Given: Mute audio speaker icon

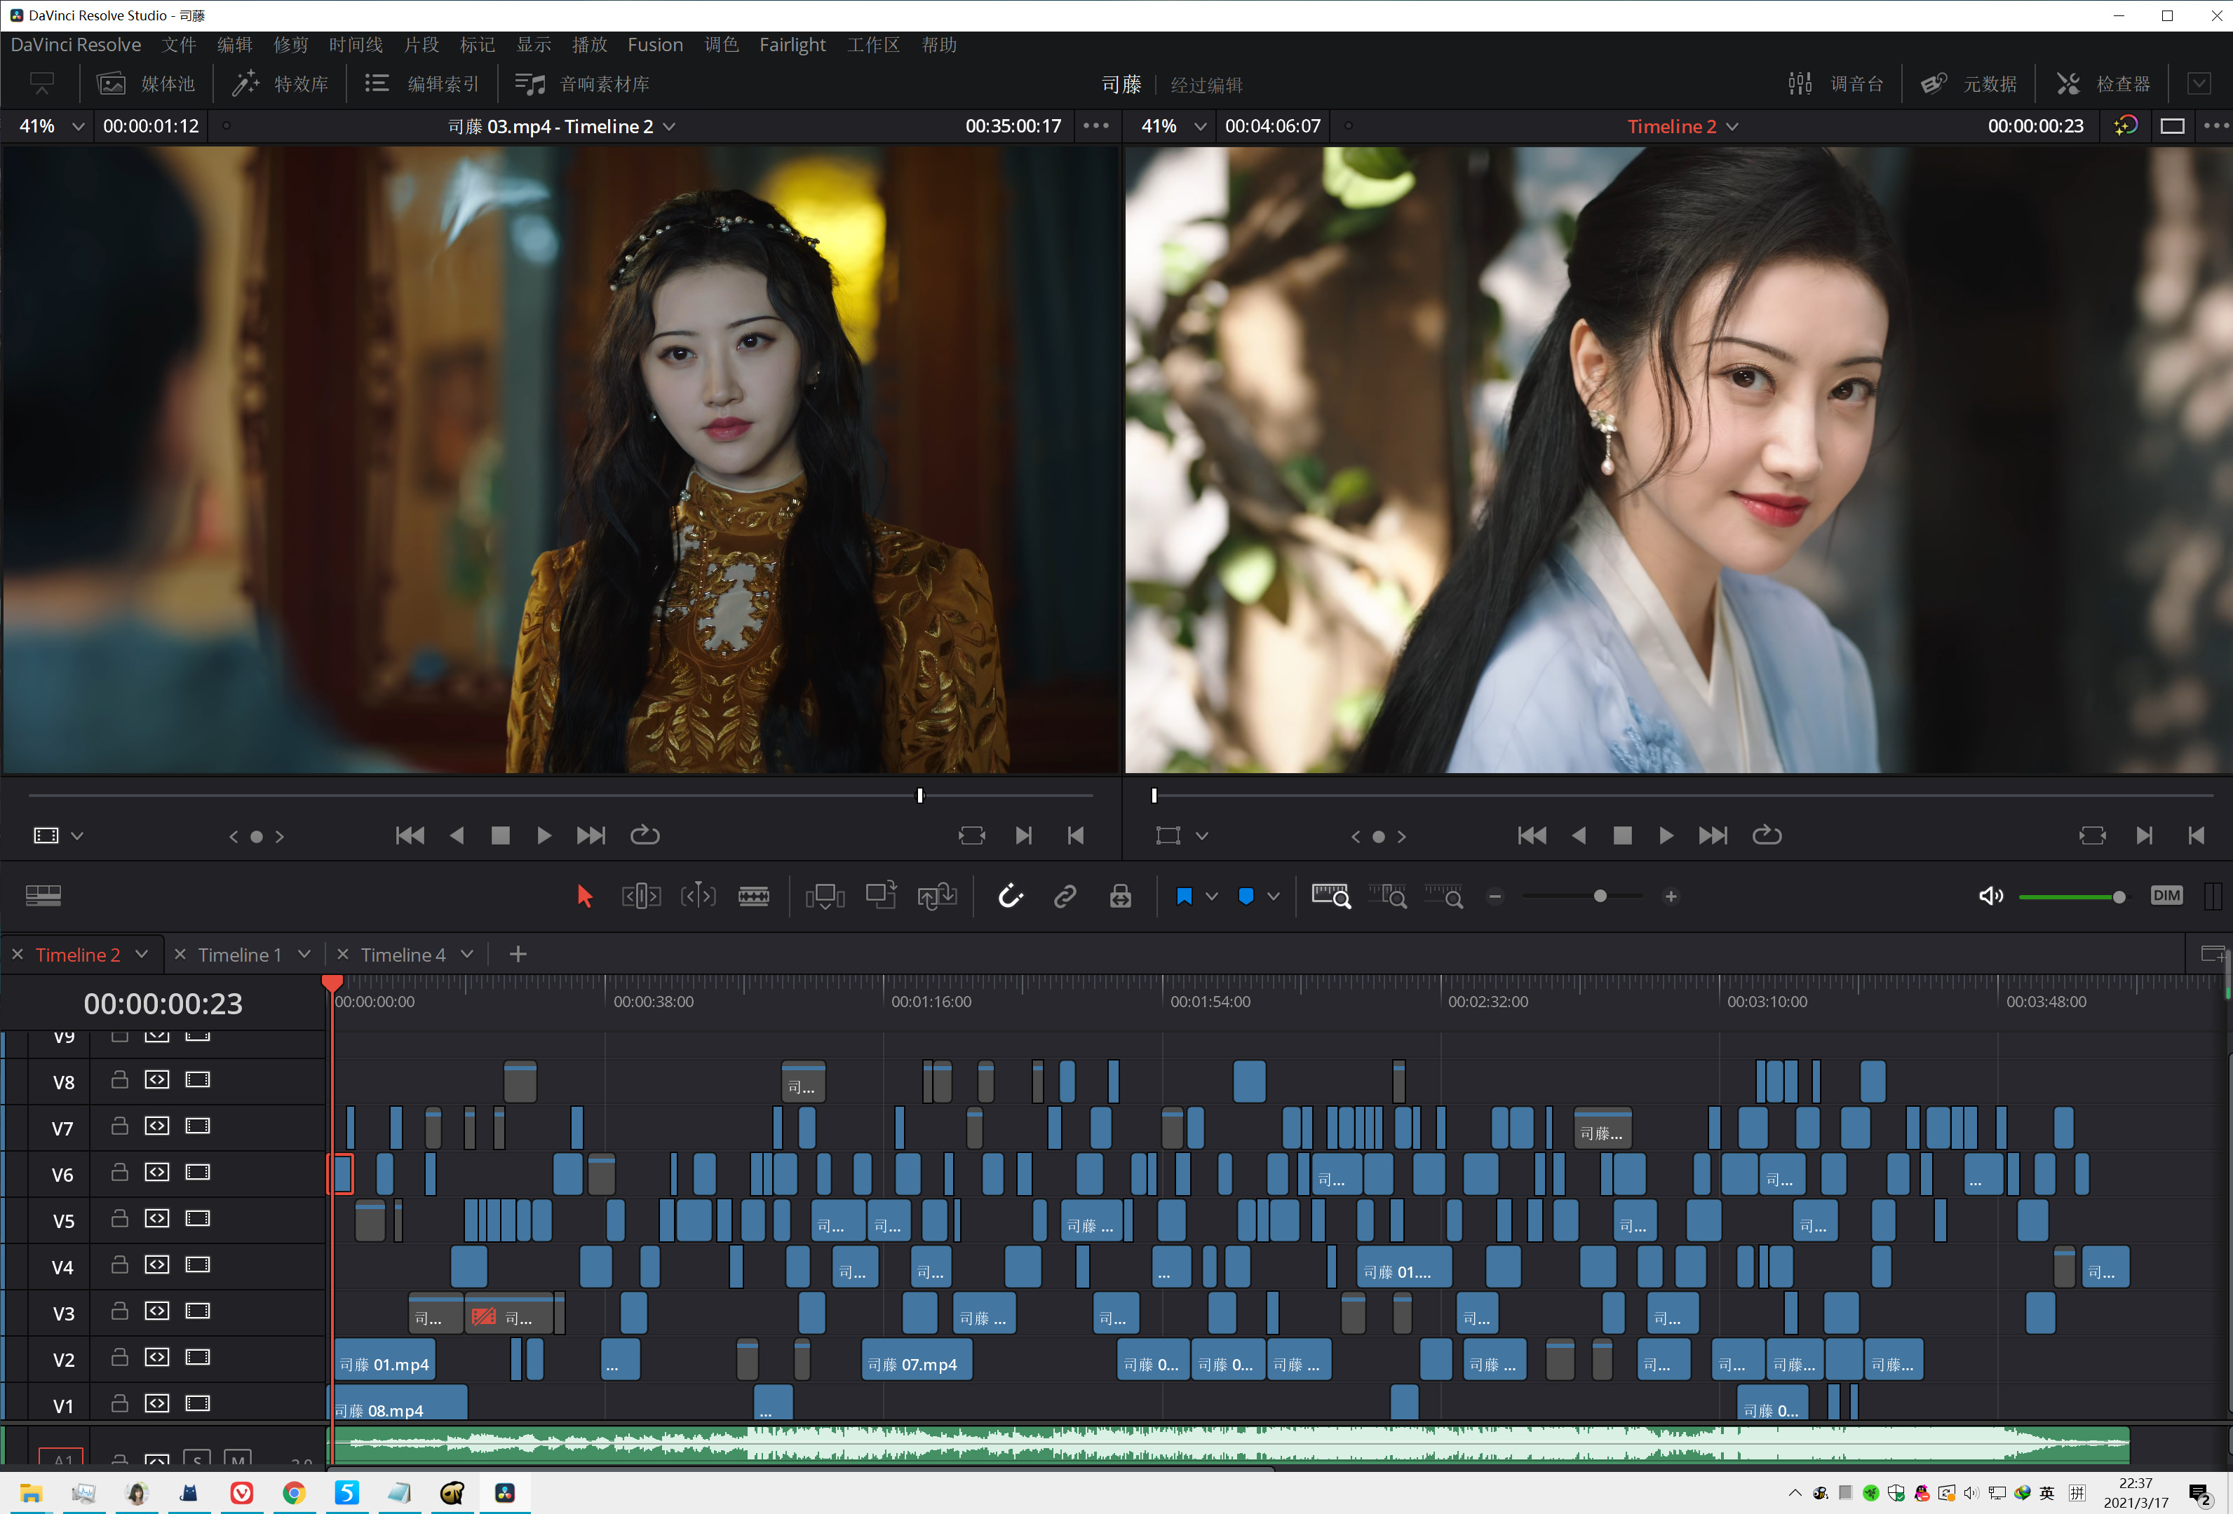Looking at the screenshot, I should click(1991, 896).
